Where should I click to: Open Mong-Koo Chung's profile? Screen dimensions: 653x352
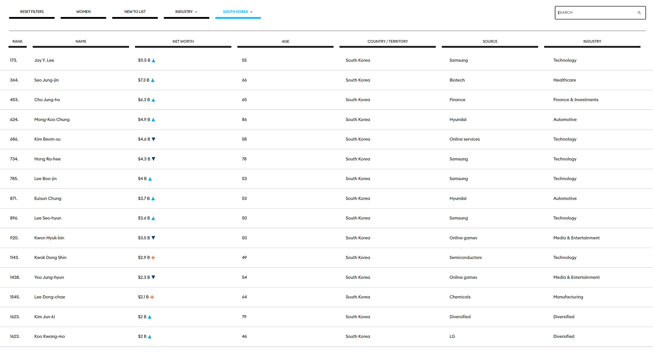[52, 120]
